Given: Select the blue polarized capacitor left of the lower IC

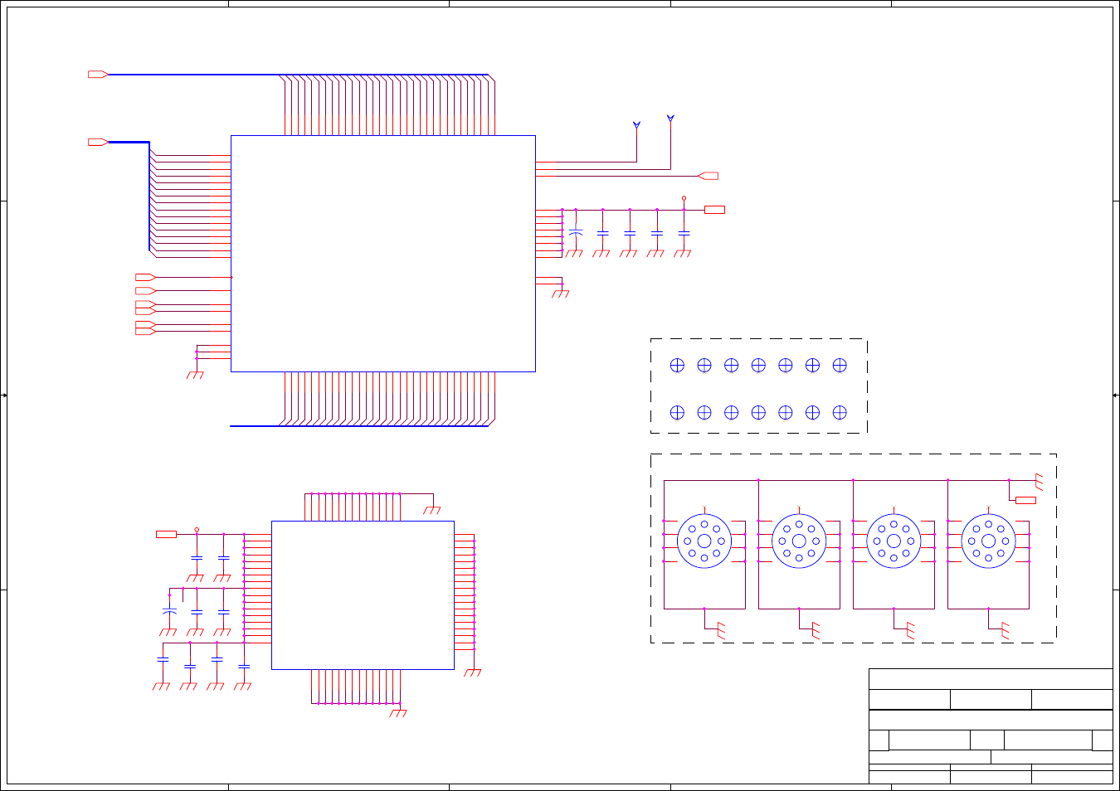Looking at the screenshot, I should click(x=169, y=611).
